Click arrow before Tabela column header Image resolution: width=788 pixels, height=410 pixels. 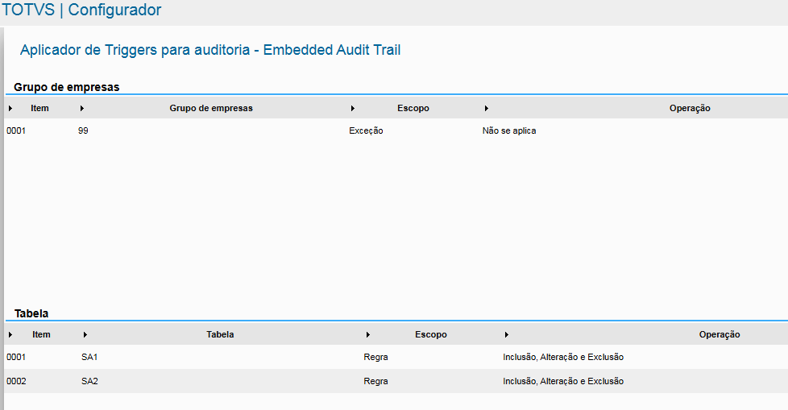point(85,334)
